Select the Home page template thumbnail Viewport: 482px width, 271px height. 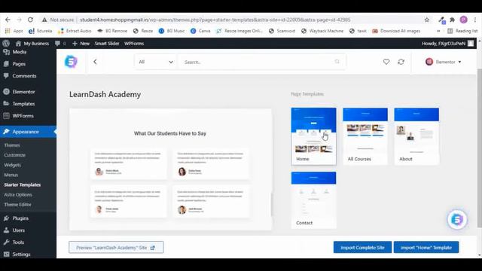313,136
